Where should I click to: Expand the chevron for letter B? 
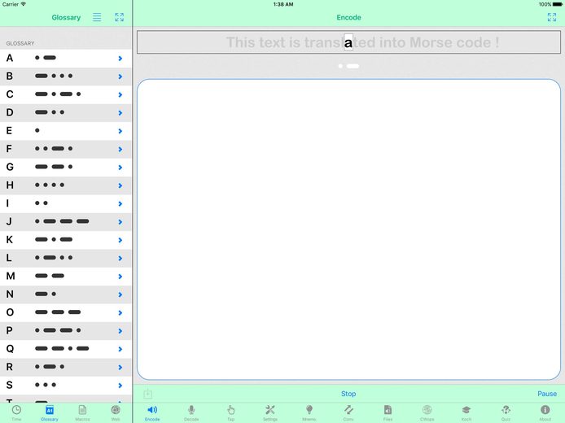point(120,76)
